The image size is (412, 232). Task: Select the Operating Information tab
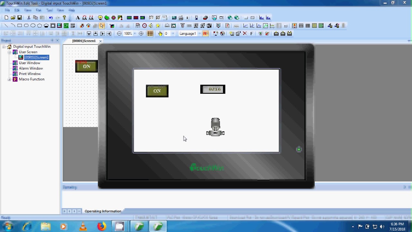coord(103,211)
